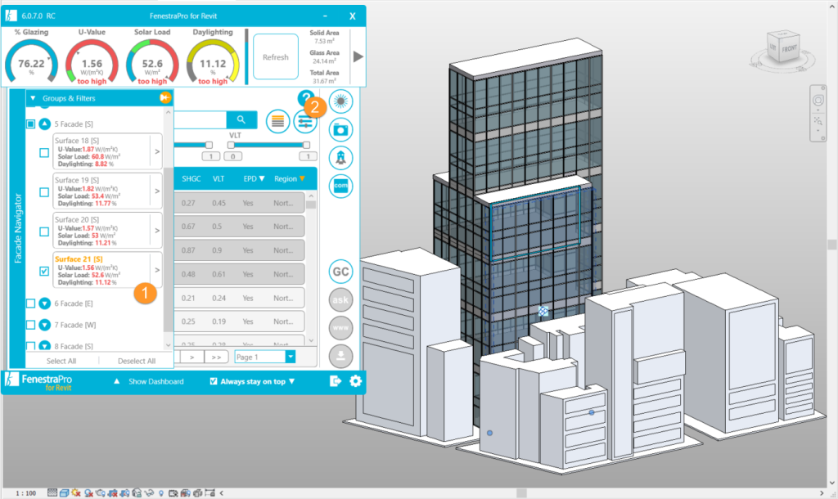
Task: Click the FRONT face of the ViewCube
Action: (789, 49)
